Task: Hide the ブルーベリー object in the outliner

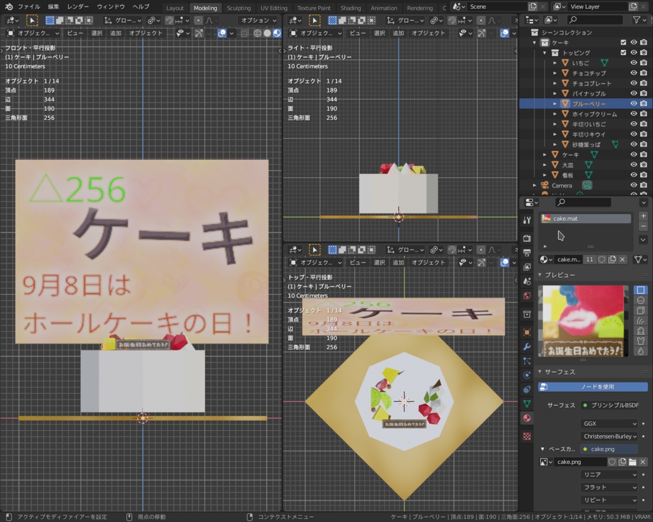Action: coord(633,103)
